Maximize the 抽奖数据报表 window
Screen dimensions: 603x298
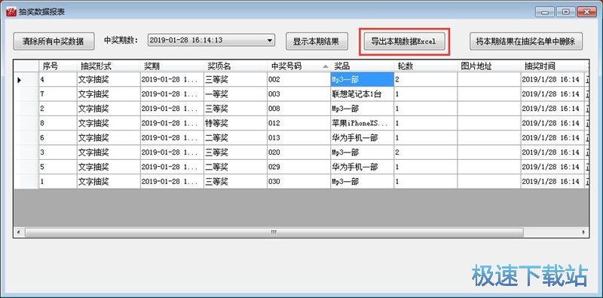click(x=566, y=12)
